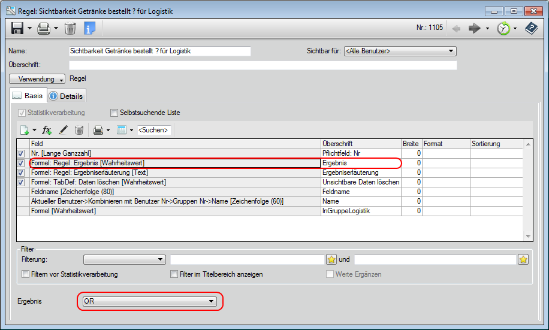Image resolution: width=549 pixels, height=330 pixels.
Task: Edit selected field with pencil icon
Action: (x=64, y=130)
